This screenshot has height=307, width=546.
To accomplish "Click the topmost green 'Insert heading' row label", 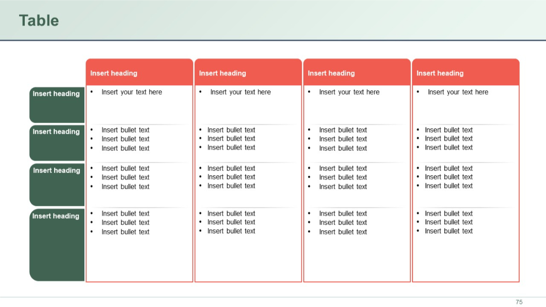I will pyautogui.click(x=56, y=94).
